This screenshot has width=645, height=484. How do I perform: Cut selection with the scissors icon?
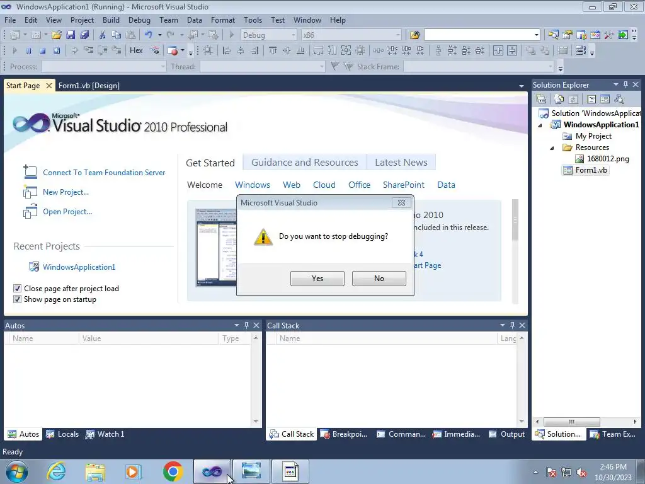[103, 35]
